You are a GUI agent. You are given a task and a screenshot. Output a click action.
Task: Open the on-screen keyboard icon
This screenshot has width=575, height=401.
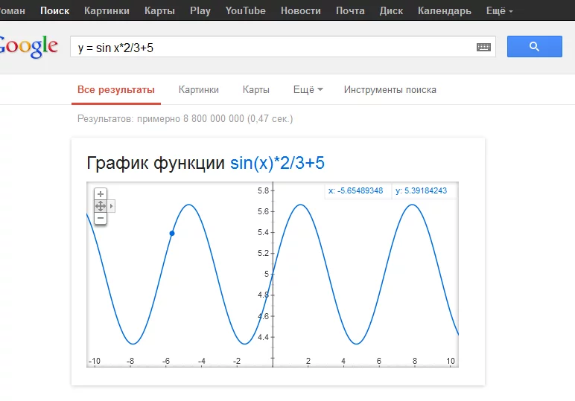pyautogui.click(x=484, y=47)
